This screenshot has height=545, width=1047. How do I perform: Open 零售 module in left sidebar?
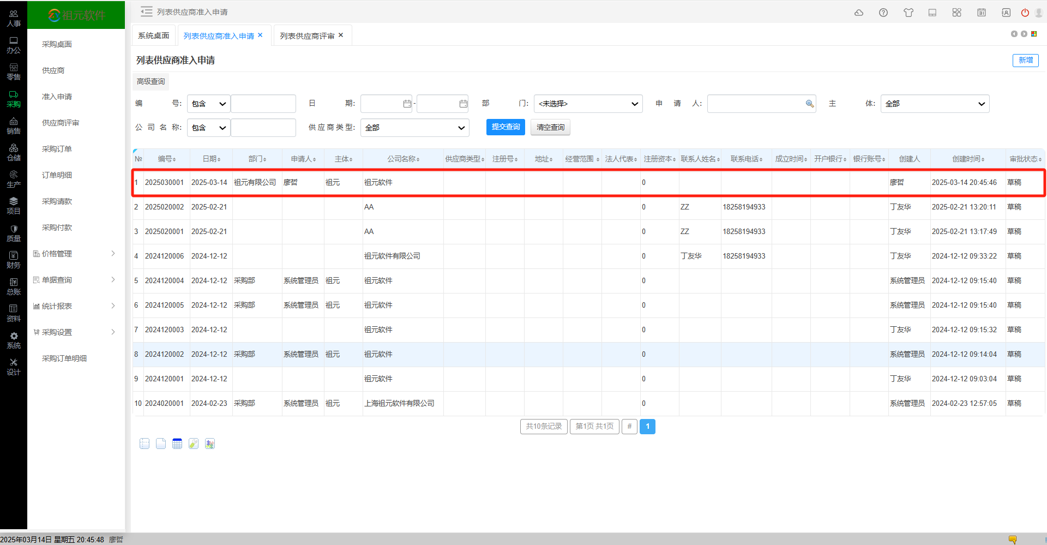(x=14, y=71)
